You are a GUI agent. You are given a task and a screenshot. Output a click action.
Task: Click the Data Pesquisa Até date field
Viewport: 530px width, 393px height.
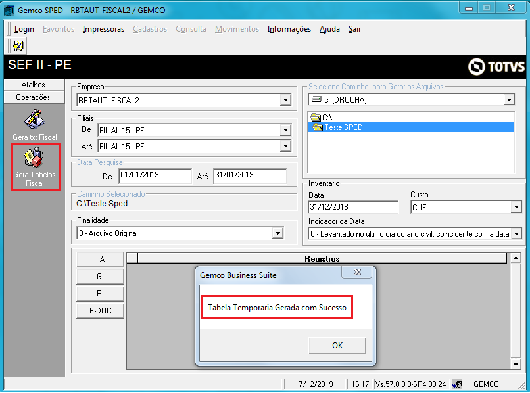(x=250, y=175)
